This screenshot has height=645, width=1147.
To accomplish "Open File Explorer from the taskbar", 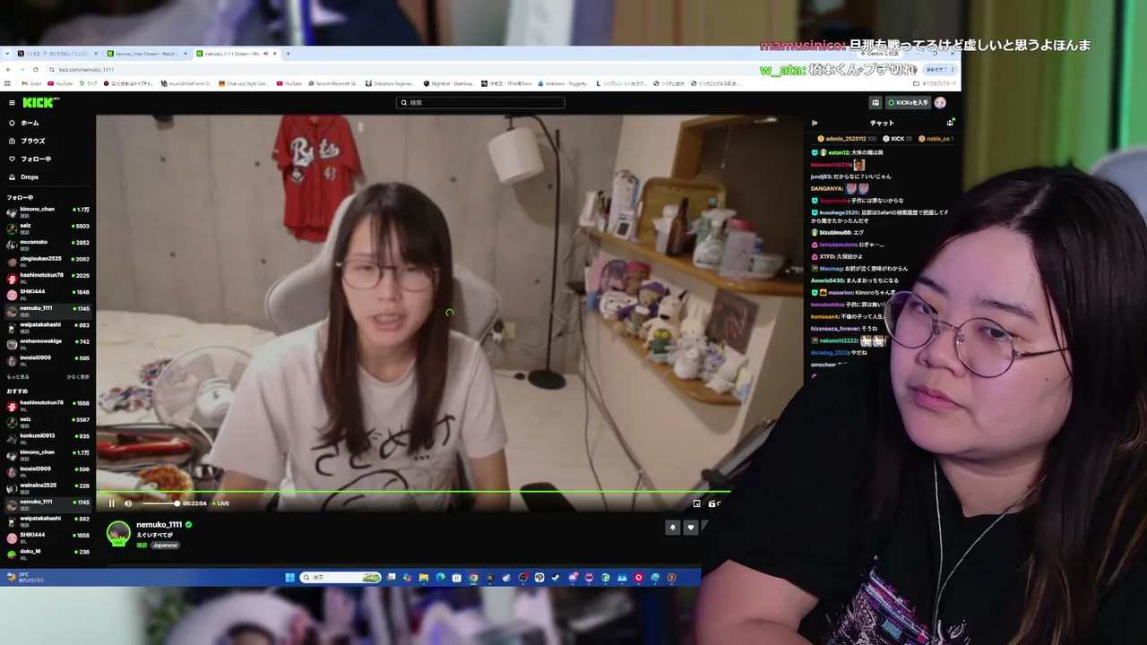I will pos(424,578).
